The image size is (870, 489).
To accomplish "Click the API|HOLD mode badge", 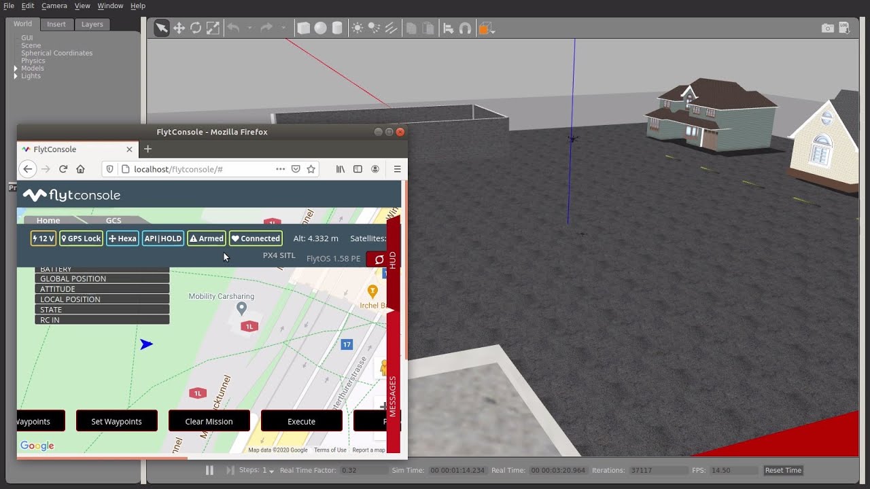I will click(163, 238).
